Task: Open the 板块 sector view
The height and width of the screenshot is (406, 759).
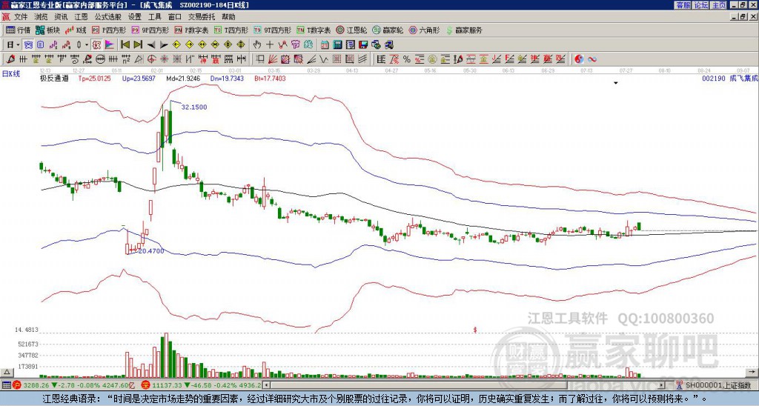Action: tap(47, 30)
